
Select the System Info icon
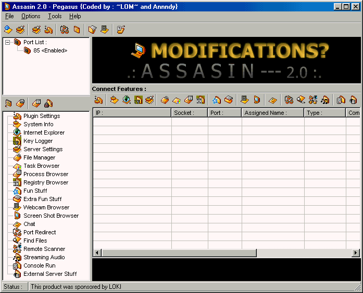pos(17,124)
